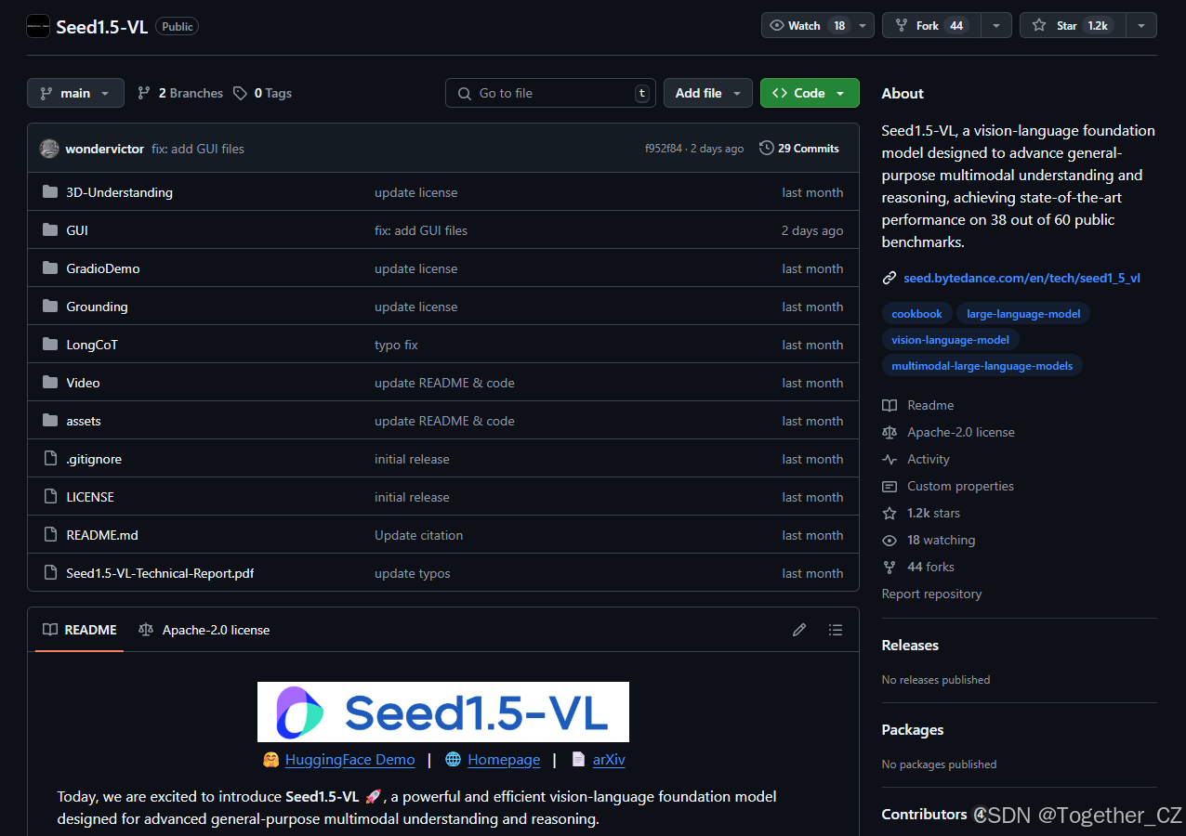
Task: Click the branches icon showing 2 Branches
Action: tap(145, 93)
